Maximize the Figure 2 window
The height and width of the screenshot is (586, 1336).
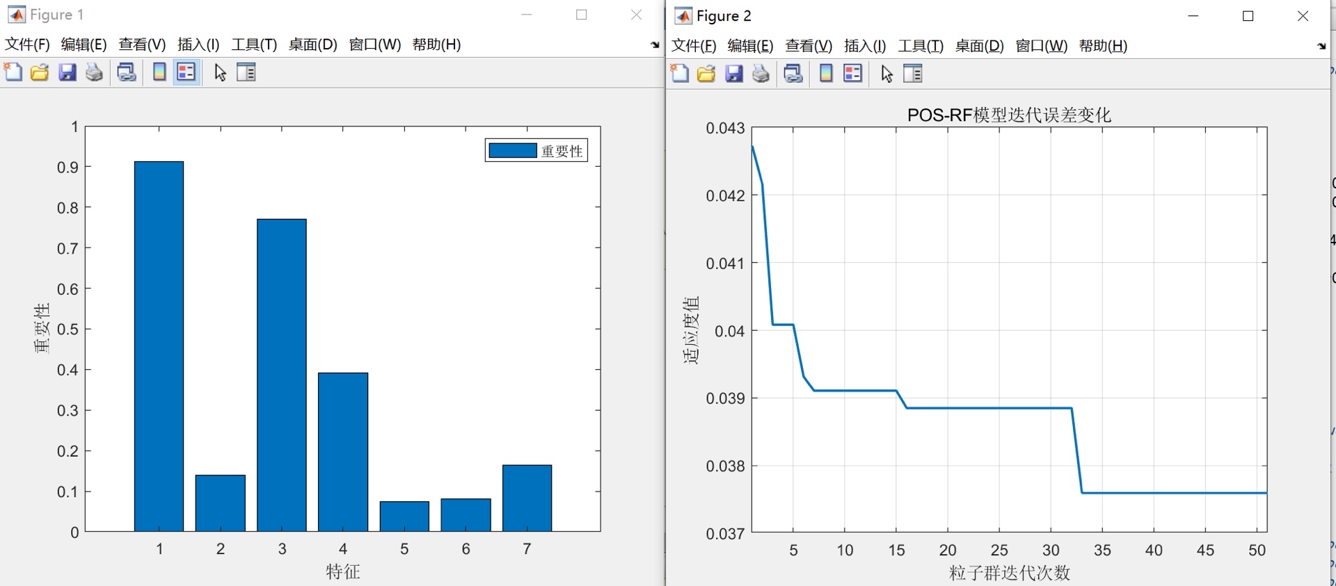point(1248,16)
